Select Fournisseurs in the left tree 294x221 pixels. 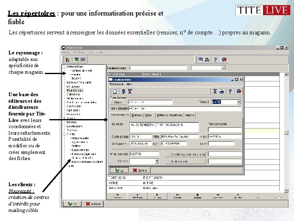tap(75, 90)
